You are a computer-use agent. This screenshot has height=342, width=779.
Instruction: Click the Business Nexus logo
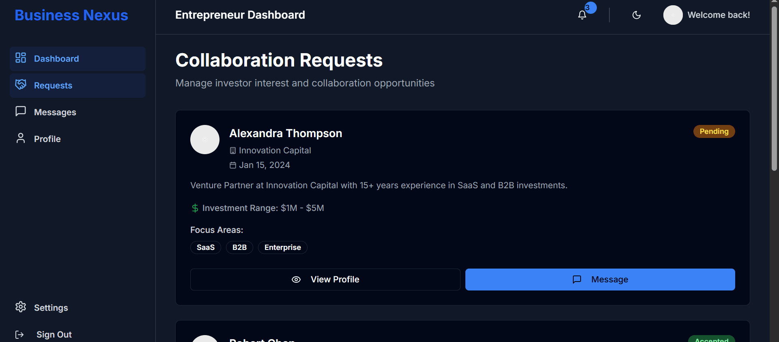[71, 15]
